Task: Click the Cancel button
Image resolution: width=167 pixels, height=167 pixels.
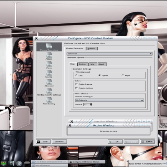Action: coord(147,142)
